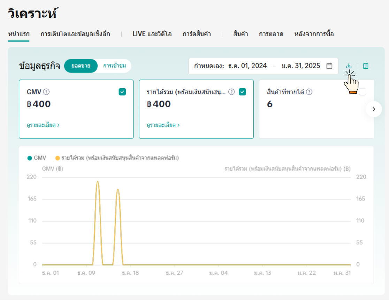This screenshot has width=389, height=302.
Task: Switch to the การเติบโตและข้อมูลเชิงลึก tab
Action: click(x=75, y=34)
